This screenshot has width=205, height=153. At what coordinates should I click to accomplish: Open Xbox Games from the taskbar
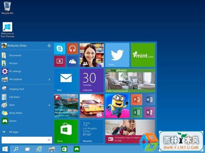pos(77,149)
